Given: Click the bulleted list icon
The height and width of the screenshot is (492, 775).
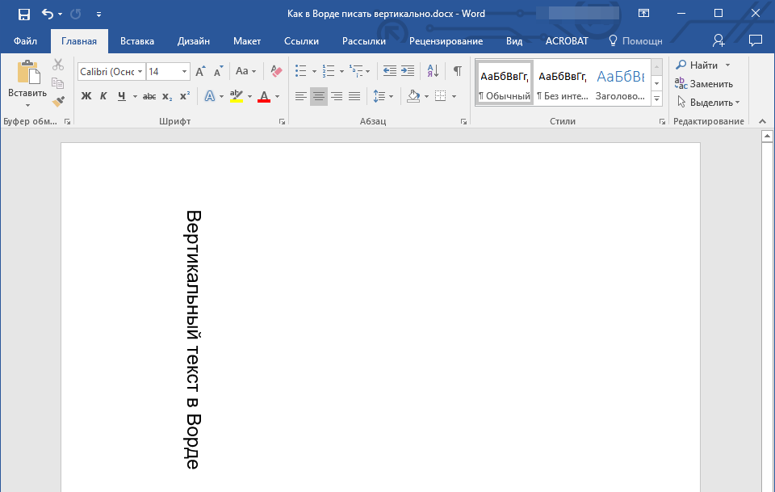Looking at the screenshot, I should pyautogui.click(x=301, y=71).
